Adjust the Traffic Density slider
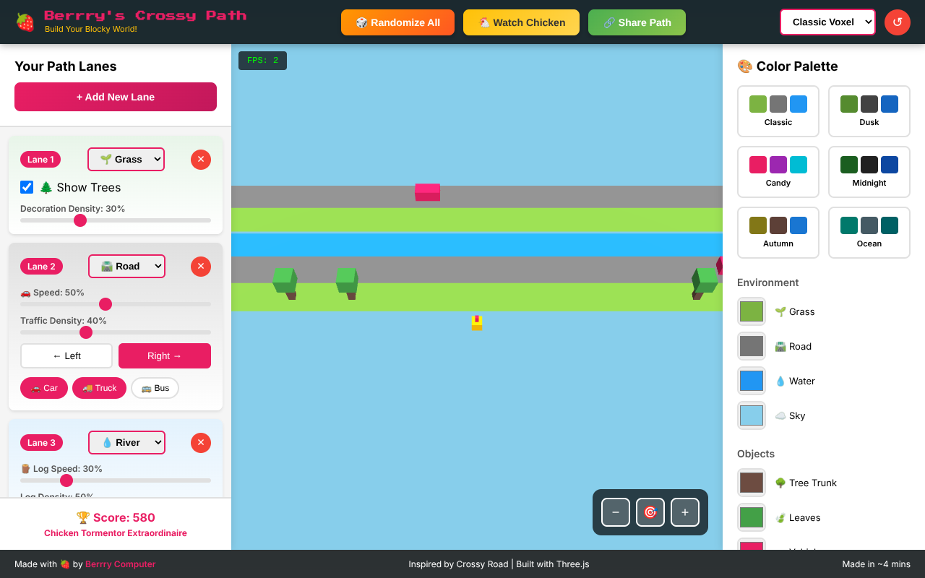 (86, 332)
